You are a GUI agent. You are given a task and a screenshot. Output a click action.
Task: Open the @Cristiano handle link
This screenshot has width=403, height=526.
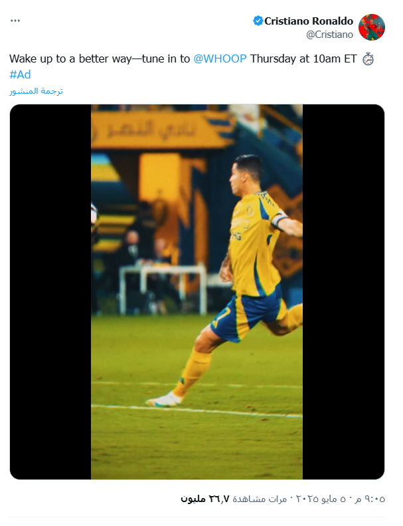click(x=329, y=35)
